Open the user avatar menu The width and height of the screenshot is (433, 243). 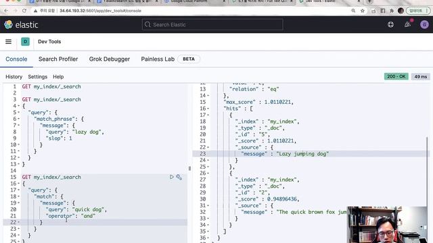click(424, 24)
